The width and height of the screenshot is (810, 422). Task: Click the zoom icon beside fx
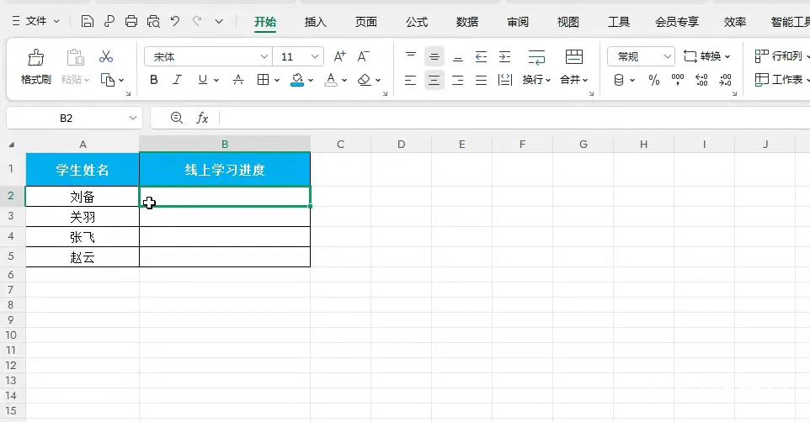pyautogui.click(x=177, y=119)
